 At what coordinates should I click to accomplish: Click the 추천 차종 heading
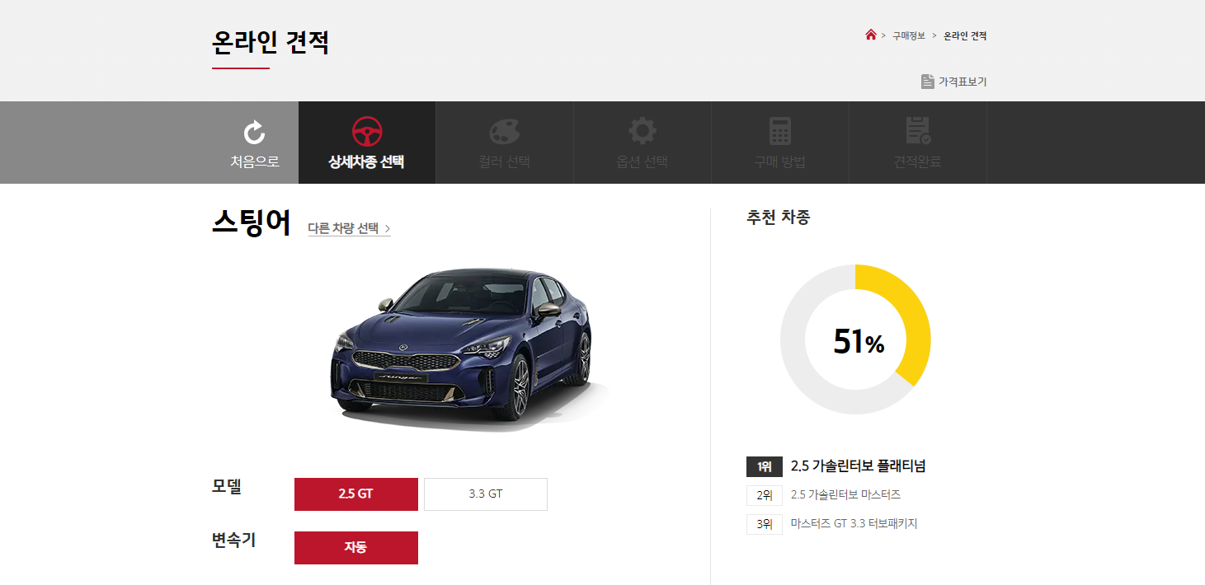point(779,218)
